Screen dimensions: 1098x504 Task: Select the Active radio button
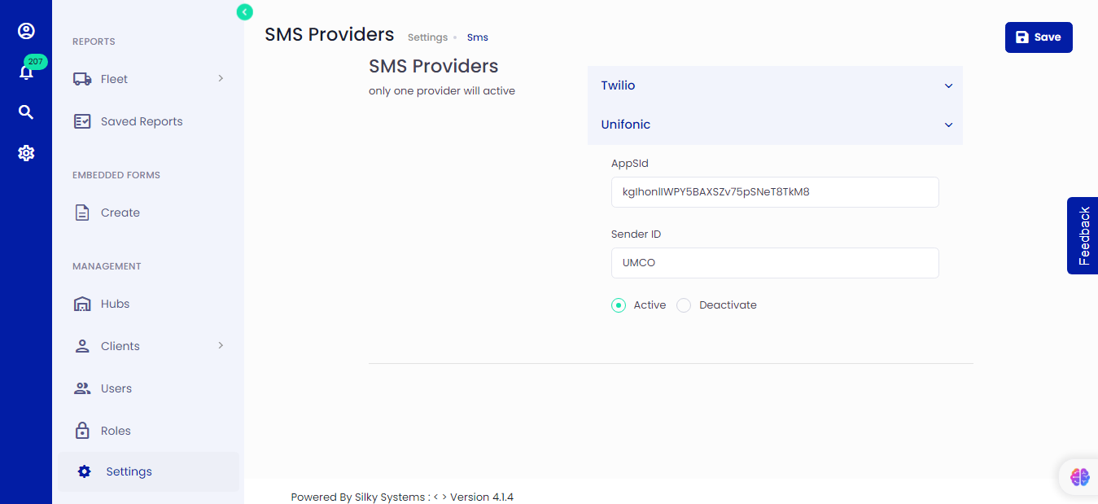coord(619,305)
